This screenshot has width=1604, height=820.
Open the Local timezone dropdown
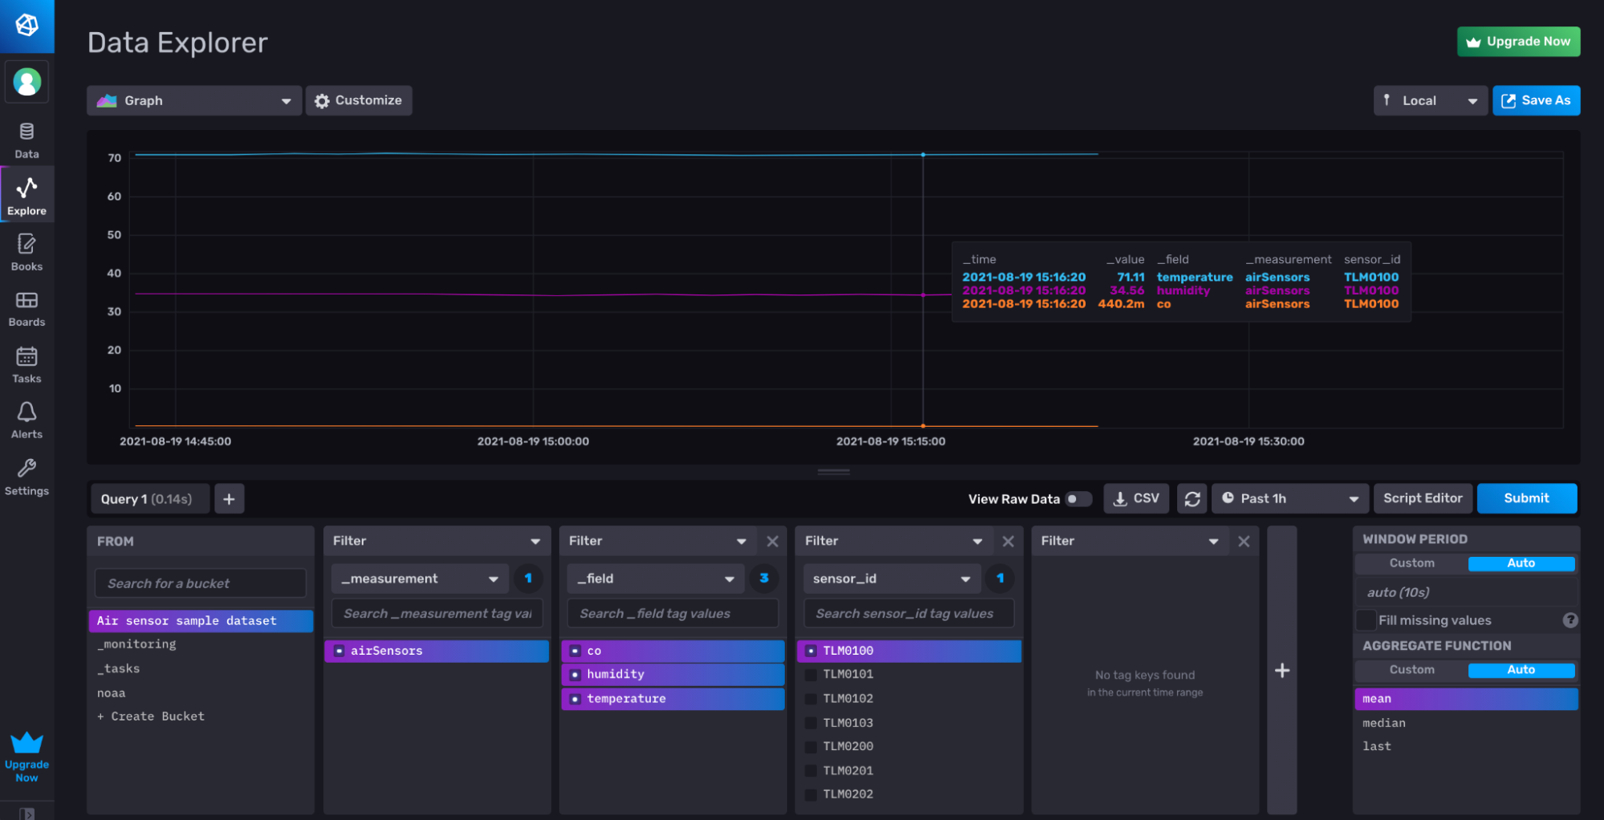pos(1430,100)
